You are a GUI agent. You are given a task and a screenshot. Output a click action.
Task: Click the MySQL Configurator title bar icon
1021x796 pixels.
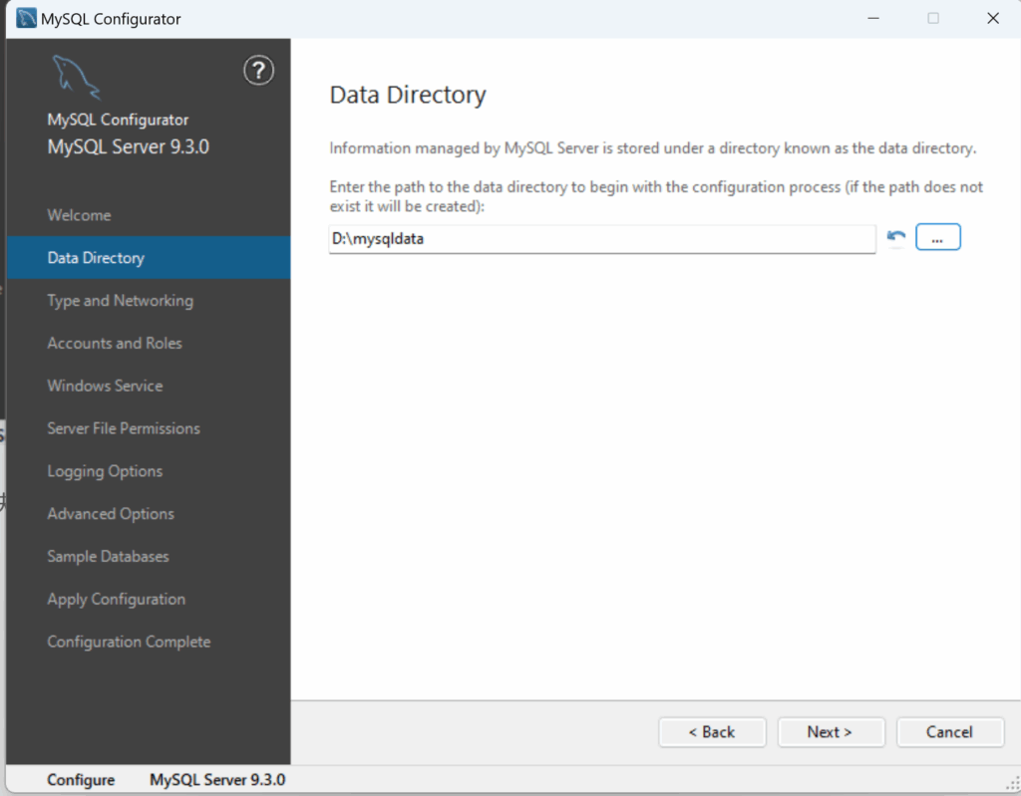point(27,18)
